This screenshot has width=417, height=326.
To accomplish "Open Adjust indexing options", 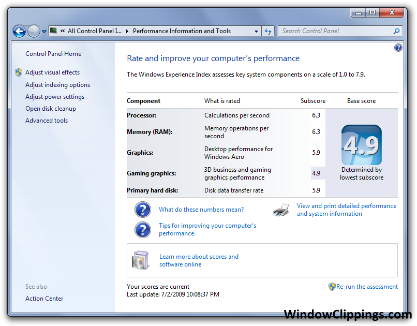I will pyautogui.click(x=58, y=85).
